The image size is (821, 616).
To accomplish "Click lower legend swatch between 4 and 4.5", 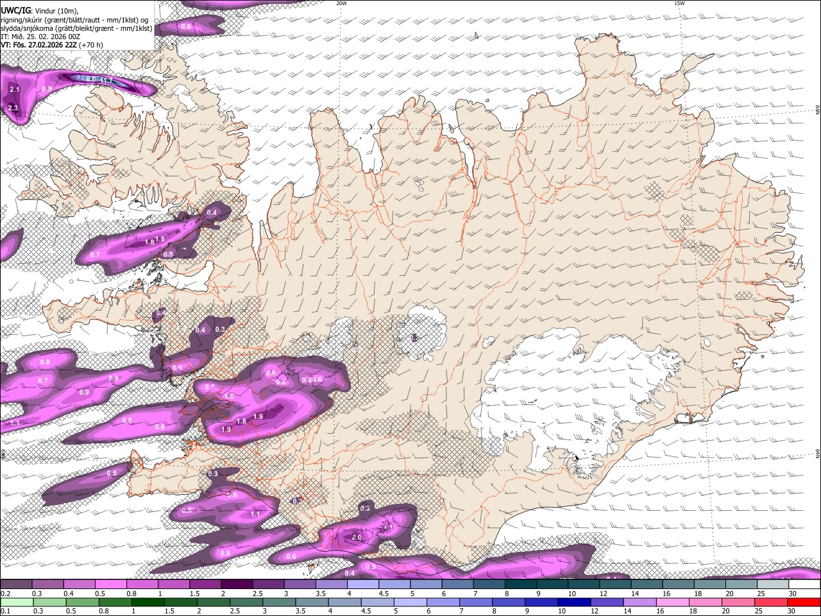I will pyautogui.click(x=345, y=602).
